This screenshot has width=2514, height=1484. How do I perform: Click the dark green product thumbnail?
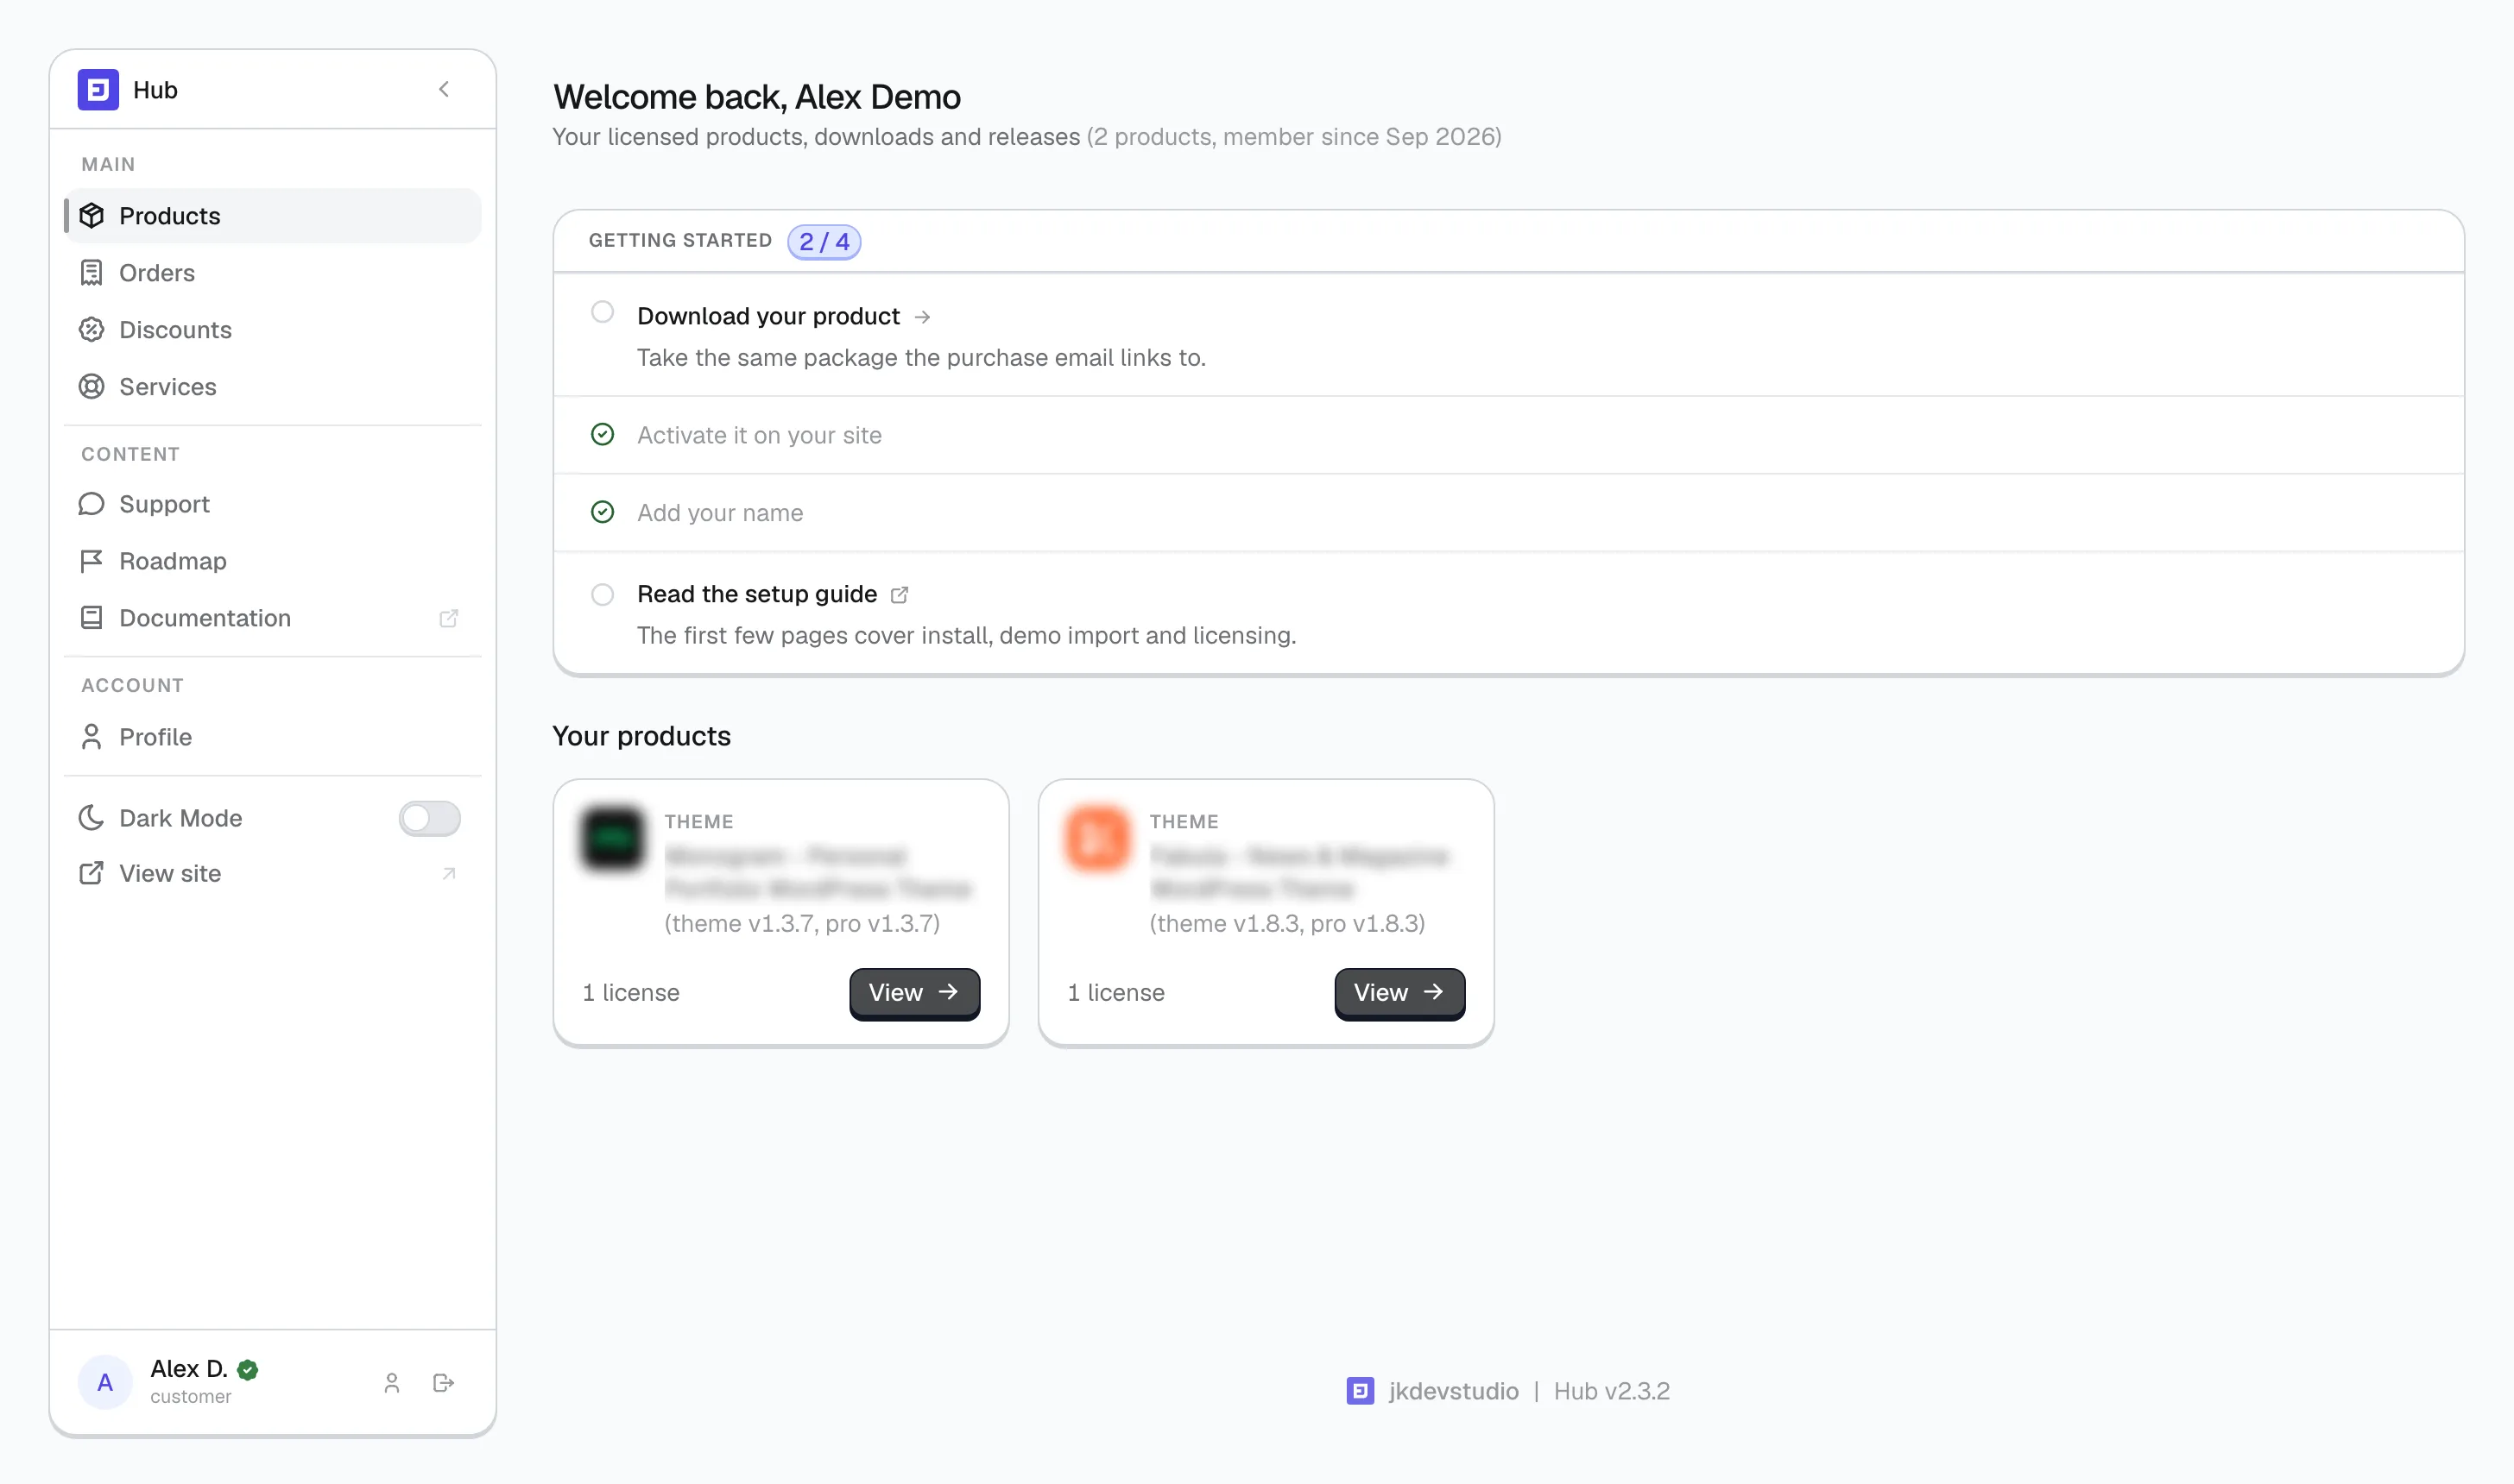(612, 838)
